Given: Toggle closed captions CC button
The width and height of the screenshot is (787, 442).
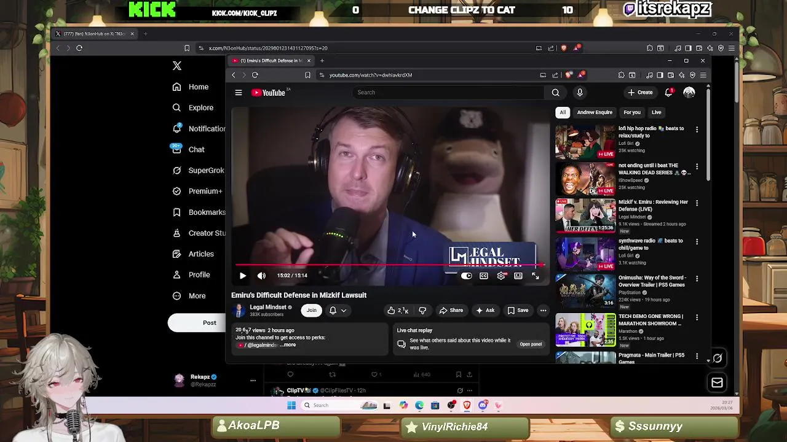Looking at the screenshot, I should pos(484,276).
